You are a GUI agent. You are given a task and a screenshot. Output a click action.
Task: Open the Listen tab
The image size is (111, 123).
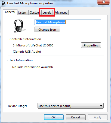coord(22,12)
